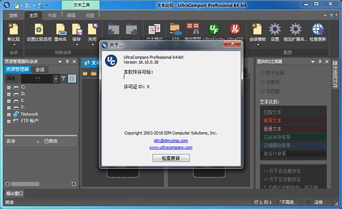Click Check for Updates (检查更新) globe icon
The height and width of the screenshot is (209, 342).
click(317, 30)
